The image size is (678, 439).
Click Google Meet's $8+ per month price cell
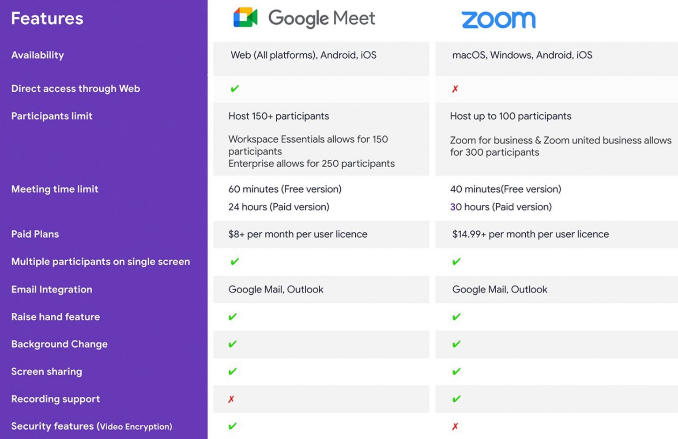(298, 234)
